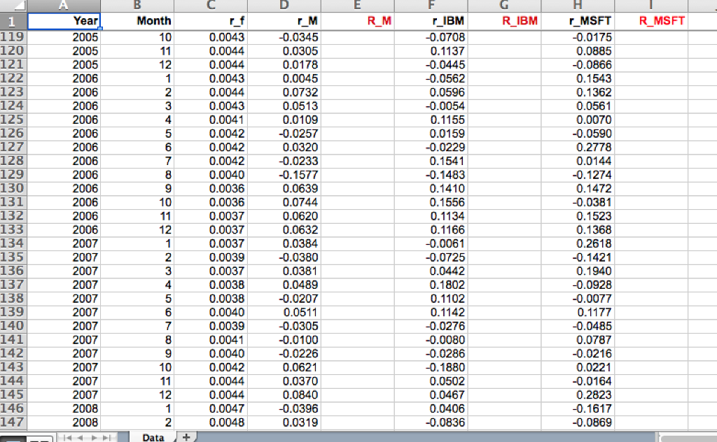Click the r_IBM value -0.0054 in row 124
The height and width of the screenshot is (442, 717).
(x=445, y=106)
